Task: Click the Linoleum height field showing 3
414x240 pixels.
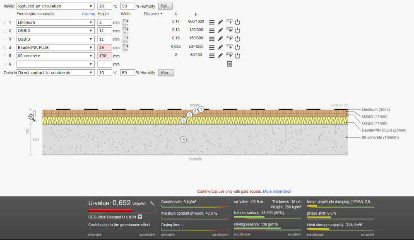Action: pyautogui.click(x=105, y=22)
